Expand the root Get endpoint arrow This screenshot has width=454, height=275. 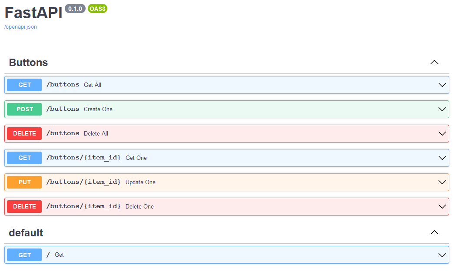click(442, 255)
